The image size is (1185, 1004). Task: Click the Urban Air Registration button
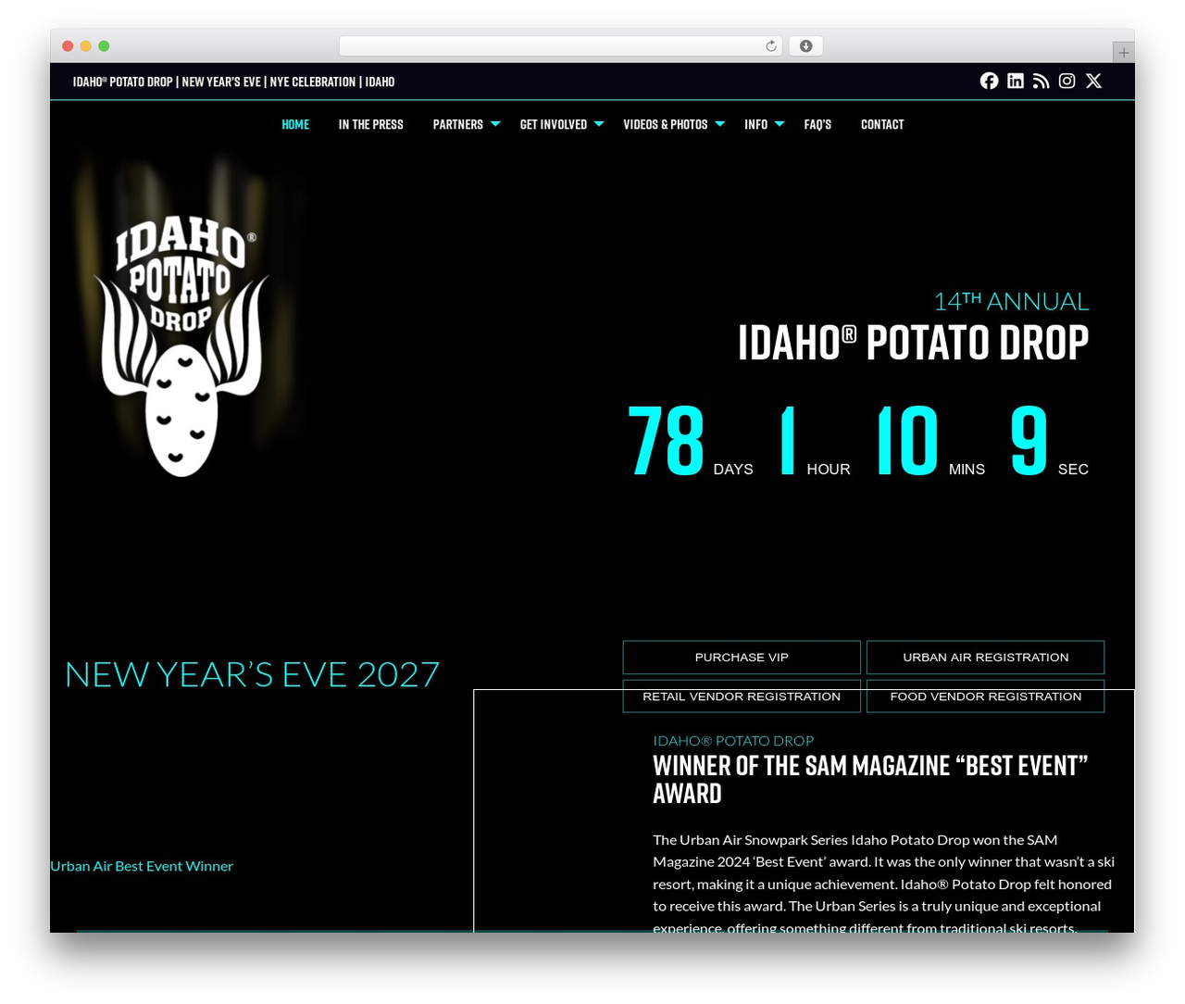pyautogui.click(x=985, y=658)
